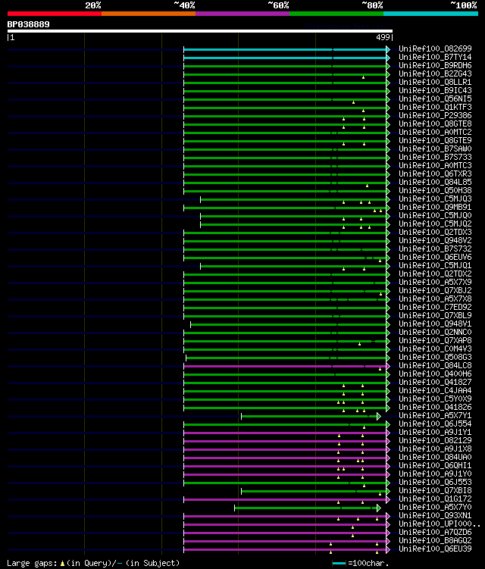
Task: Click the red 20% identity legend segment
Action: [55, 14]
